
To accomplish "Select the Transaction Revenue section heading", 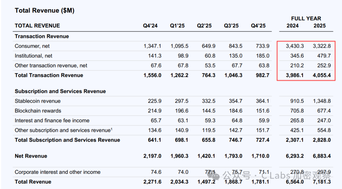I will point(42,36).
